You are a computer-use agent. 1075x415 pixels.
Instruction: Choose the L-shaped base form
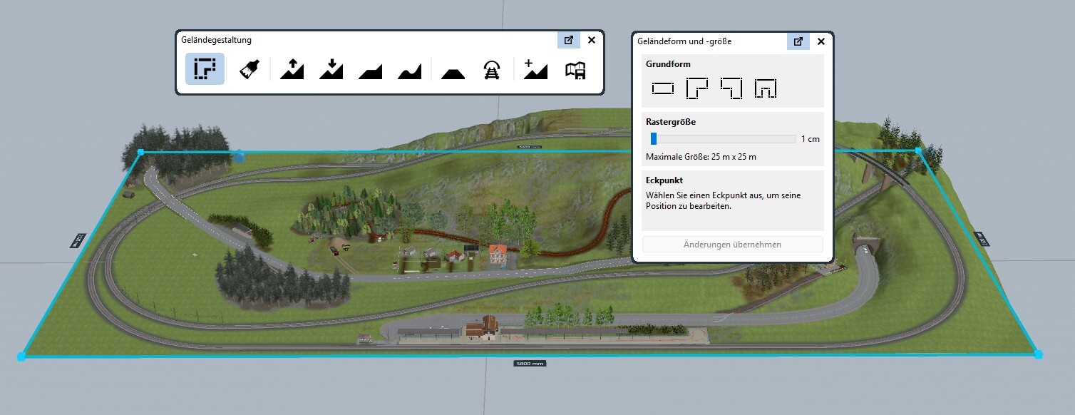696,88
